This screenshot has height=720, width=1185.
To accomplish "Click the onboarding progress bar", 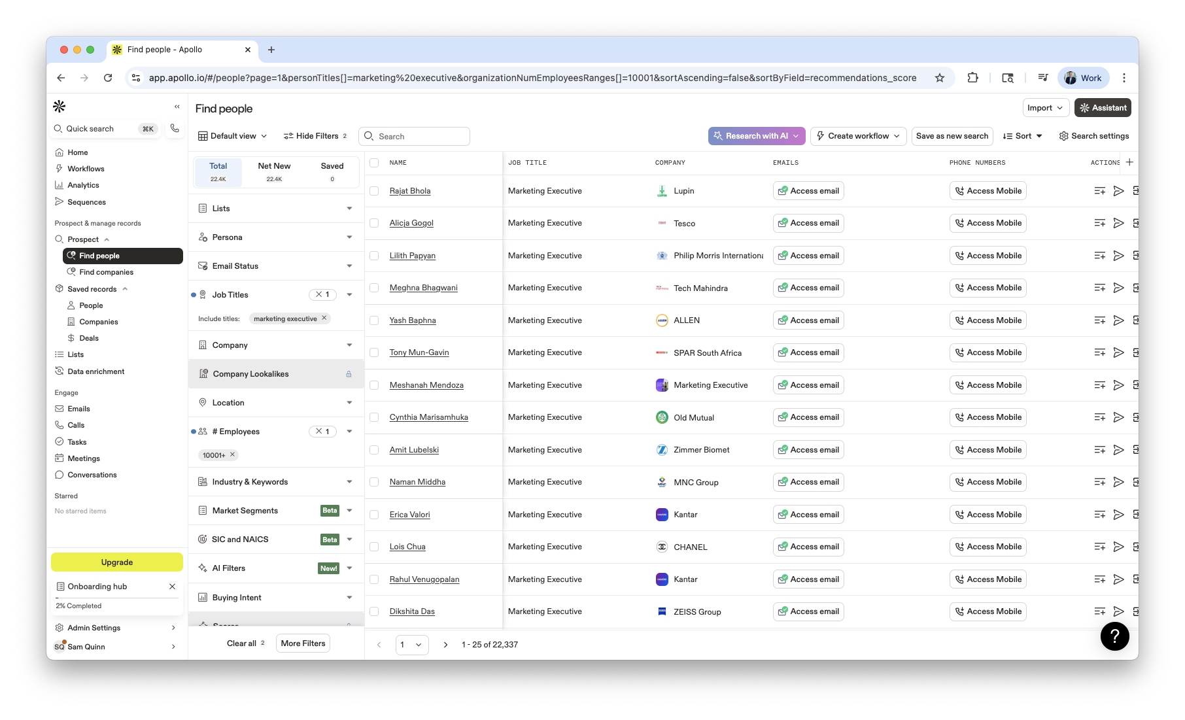I will (x=117, y=598).
